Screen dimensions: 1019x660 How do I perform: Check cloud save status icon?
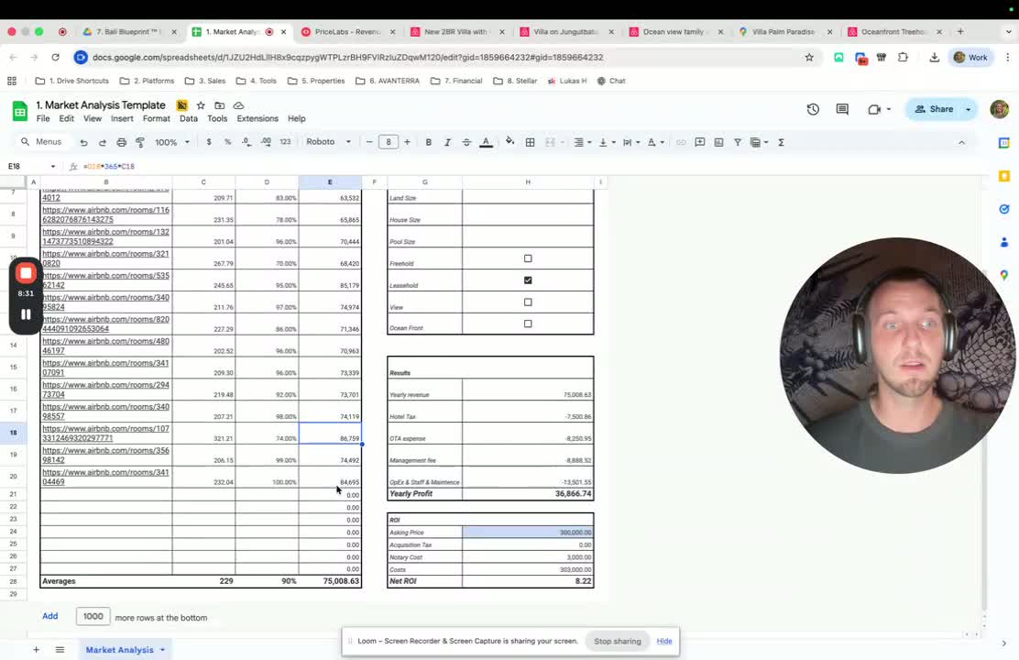(x=238, y=105)
